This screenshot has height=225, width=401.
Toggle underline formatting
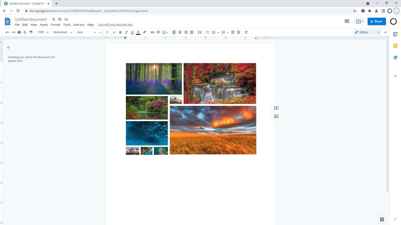tap(132, 32)
